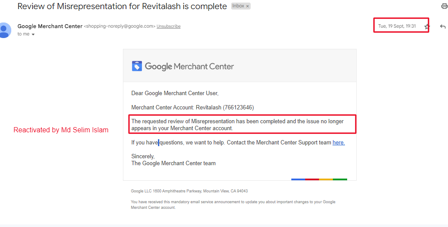Click the print all icon
The width and height of the screenshot is (448, 227).
pos(444,6)
